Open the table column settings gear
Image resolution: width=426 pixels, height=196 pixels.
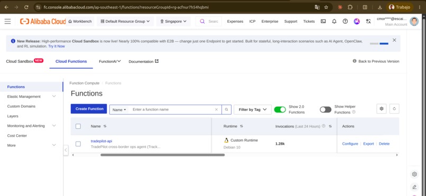pos(382,109)
